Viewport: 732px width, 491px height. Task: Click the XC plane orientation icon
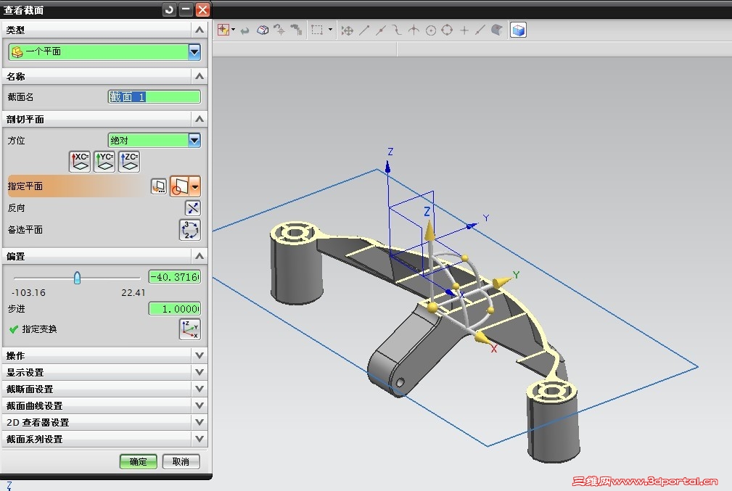[79, 162]
